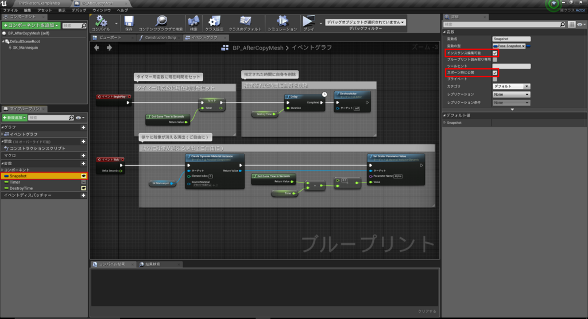Screen dimensions: 588x319
Task: Click the search magnifier in the Details panel
Action: pyautogui.click(x=562, y=24)
